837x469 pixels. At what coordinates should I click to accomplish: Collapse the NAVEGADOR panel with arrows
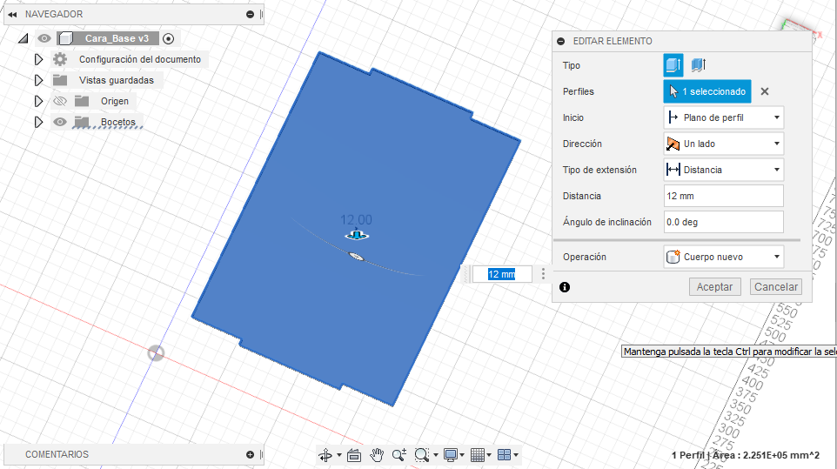(x=11, y=15)
